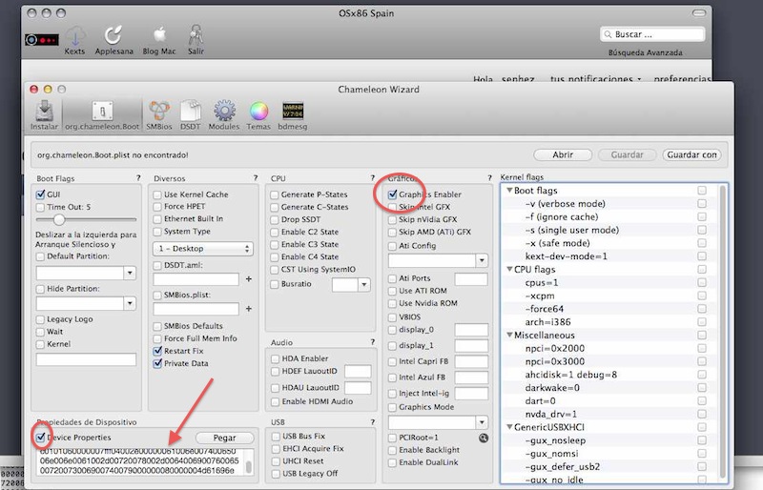Collapse the Miscellaneous tree group
Viewport: 763px width, 490px height.
(509, 335)
